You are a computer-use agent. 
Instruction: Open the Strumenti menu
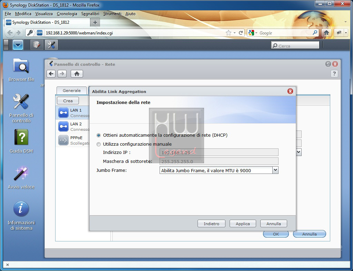[112, 14]
